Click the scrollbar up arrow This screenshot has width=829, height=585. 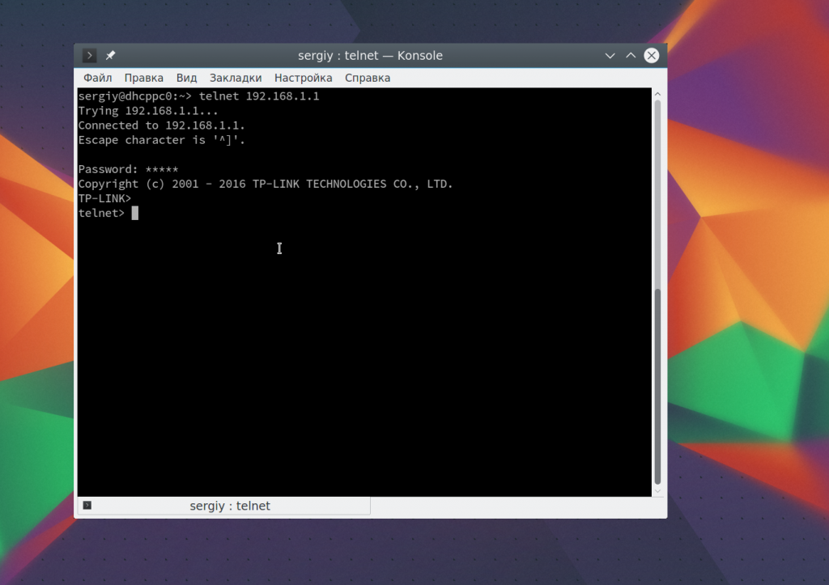657,94
